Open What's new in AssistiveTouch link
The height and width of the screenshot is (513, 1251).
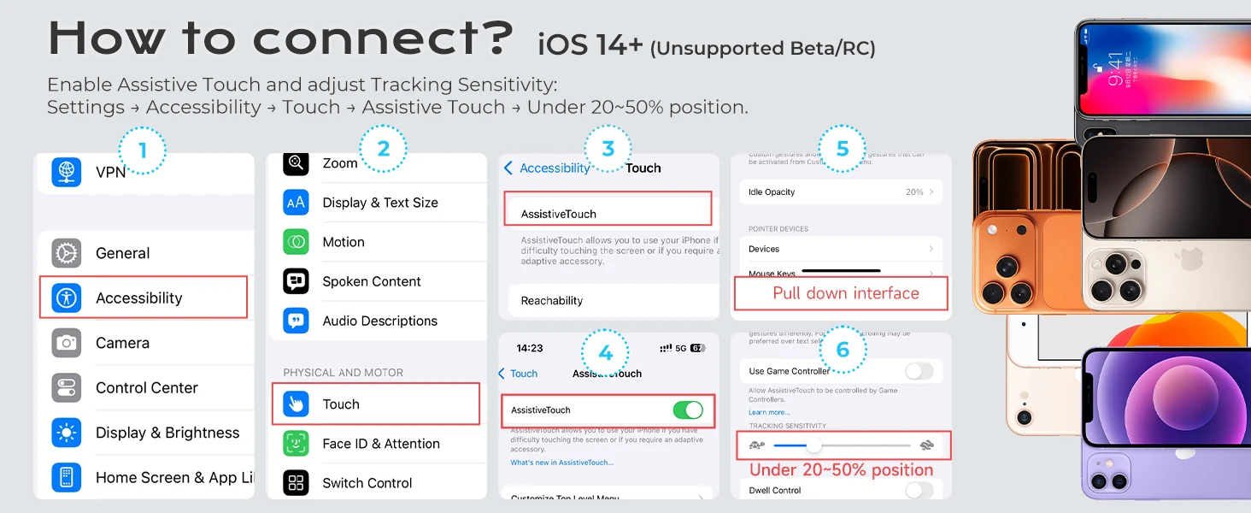coord(561,463)
